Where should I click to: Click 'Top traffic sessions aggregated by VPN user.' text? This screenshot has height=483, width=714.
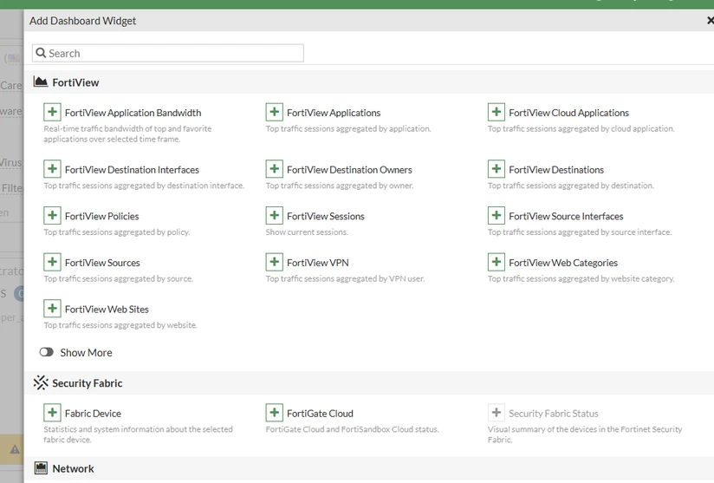coord(345,278)
